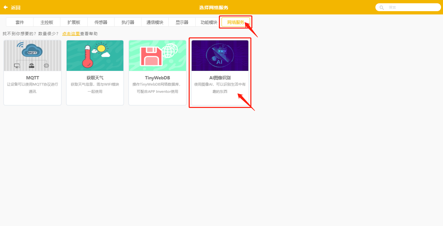The image size is (443, 226).
Task: Switch to the 主控板 tab
Action: (47, 22)
